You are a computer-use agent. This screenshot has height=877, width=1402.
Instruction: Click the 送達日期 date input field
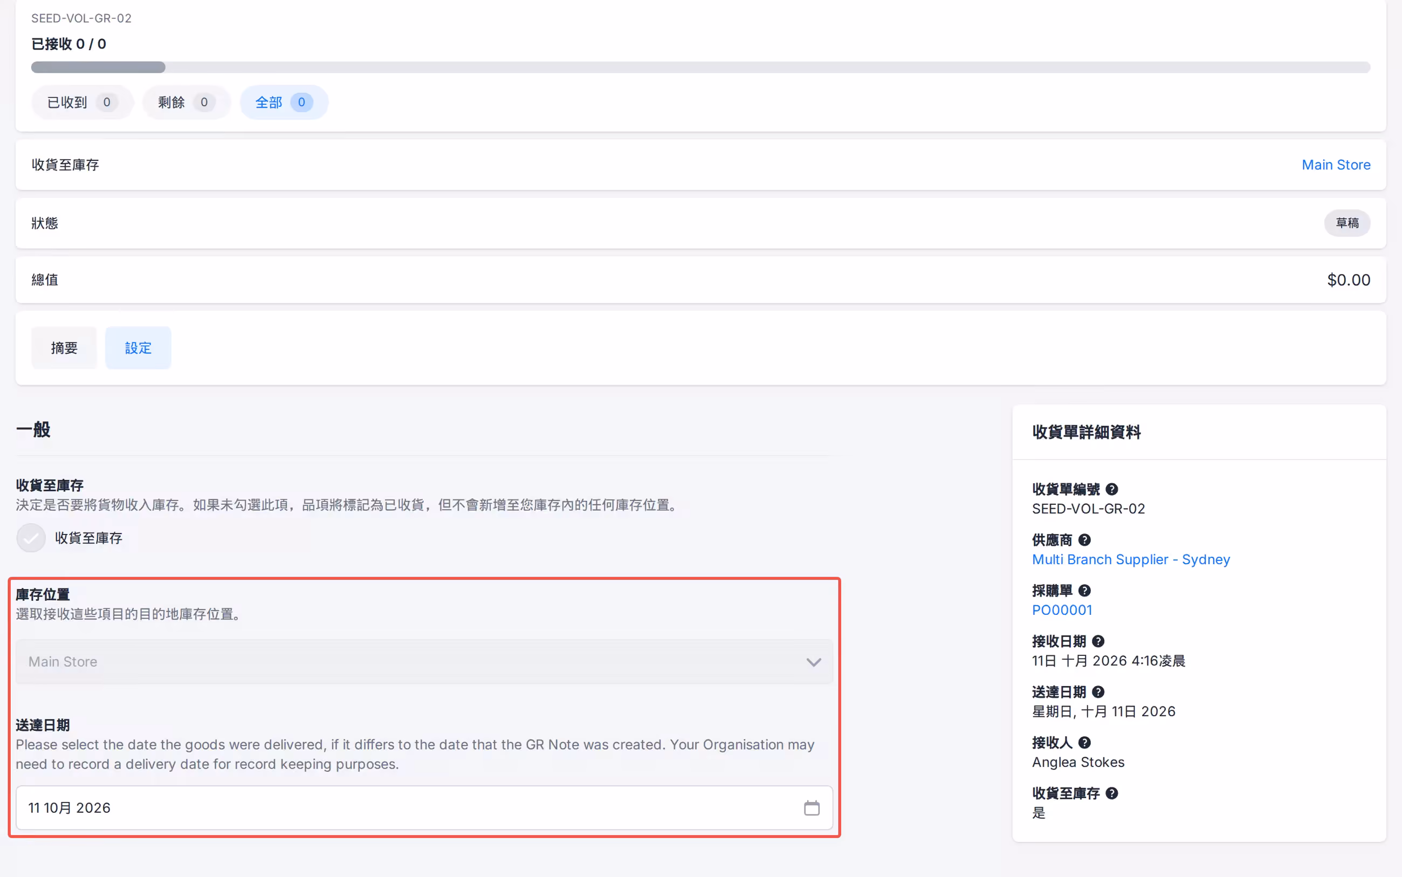point(424,807)
